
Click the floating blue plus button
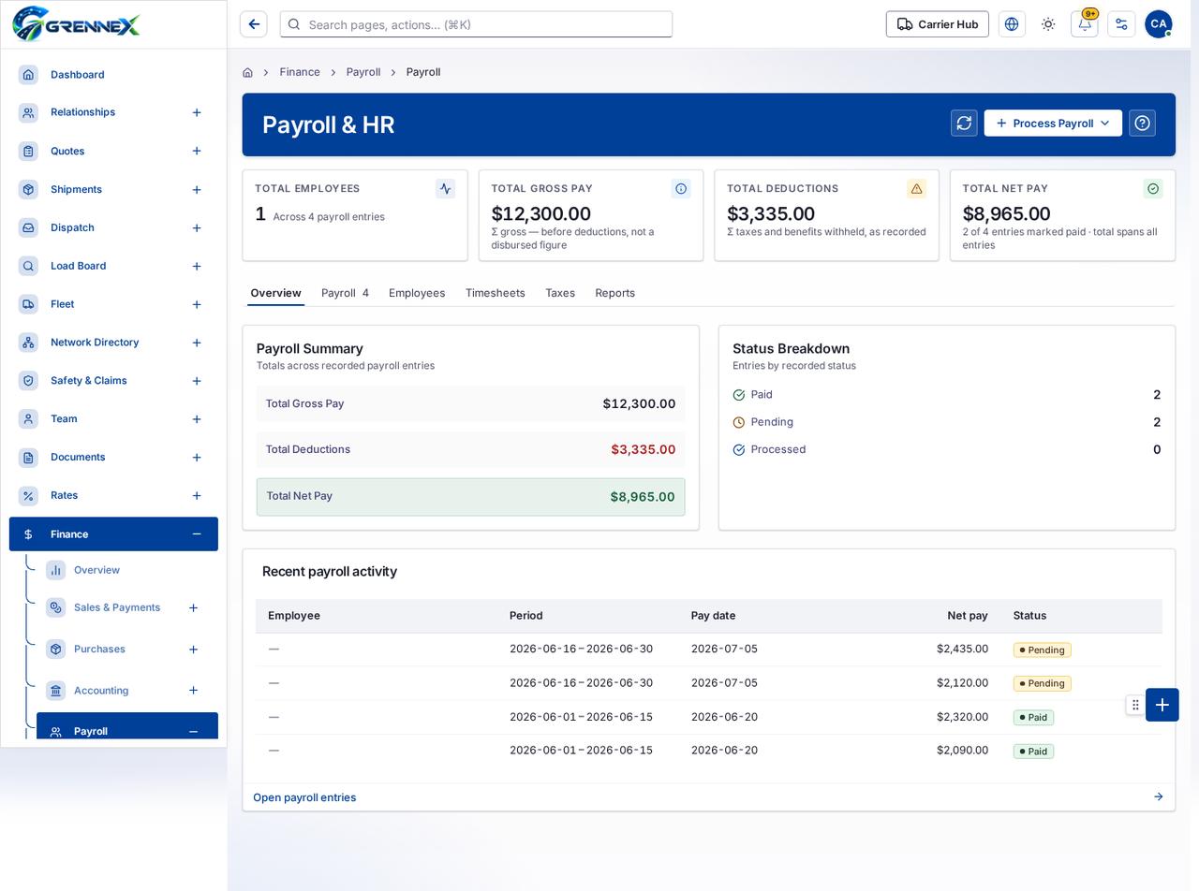1162,705
